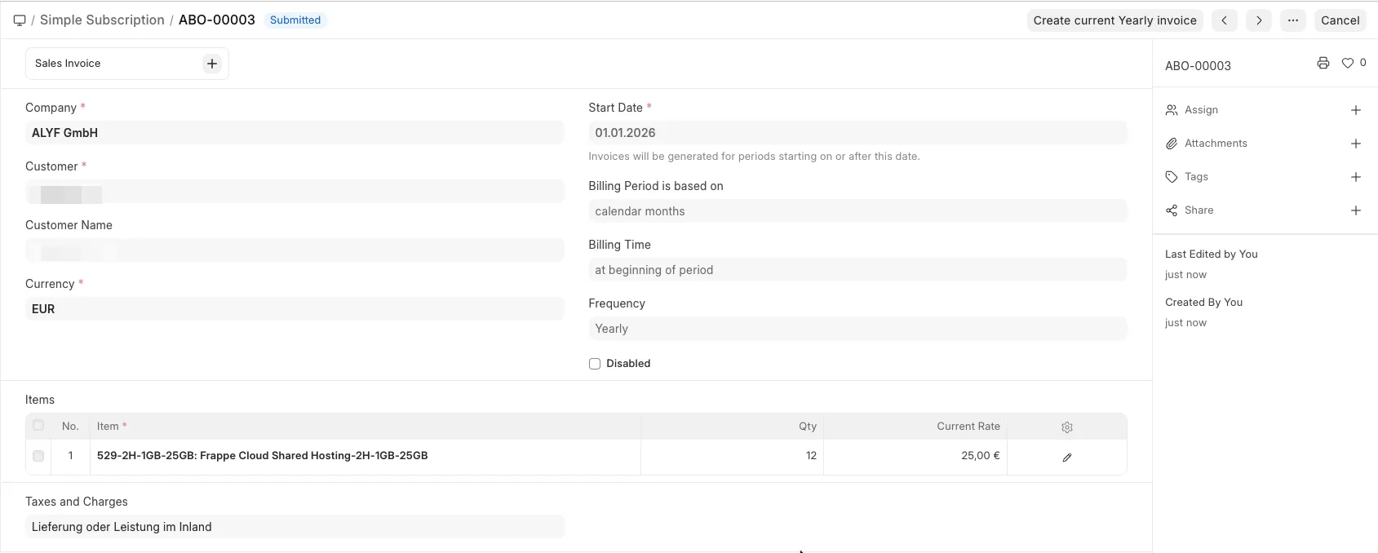Add an attachment with the plus icon

pyautogui.click(x=1355, y=144)
